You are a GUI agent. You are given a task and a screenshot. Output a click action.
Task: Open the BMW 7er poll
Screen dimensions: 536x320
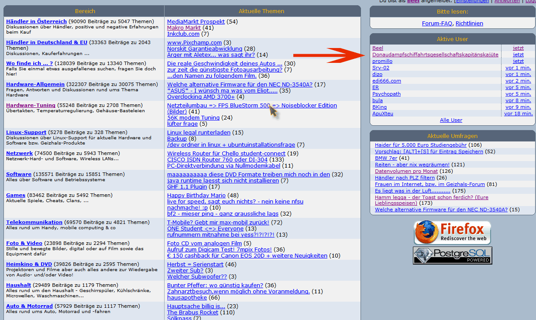point(386,158)
